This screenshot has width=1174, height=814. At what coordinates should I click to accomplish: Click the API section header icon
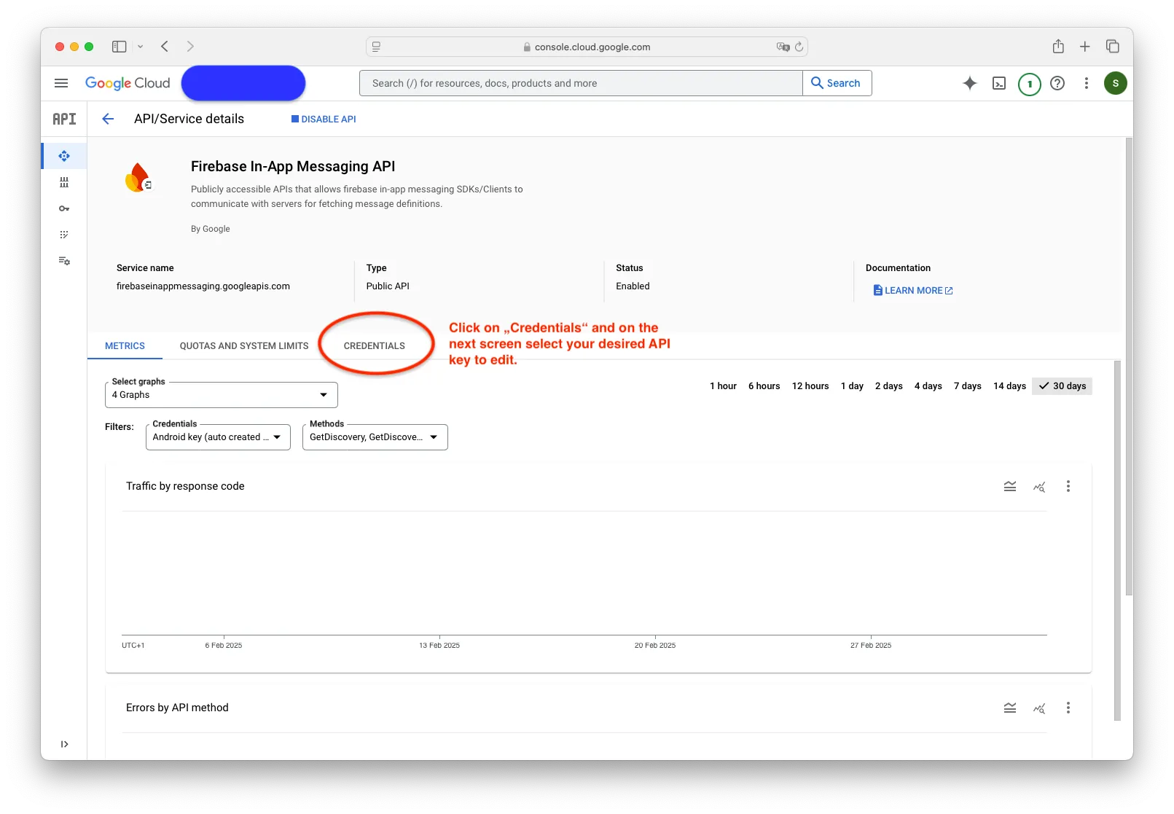point(64,119)
